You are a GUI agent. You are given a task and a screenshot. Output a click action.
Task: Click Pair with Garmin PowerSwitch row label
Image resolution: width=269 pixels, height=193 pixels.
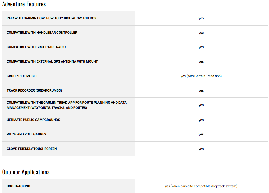(52, 18)
